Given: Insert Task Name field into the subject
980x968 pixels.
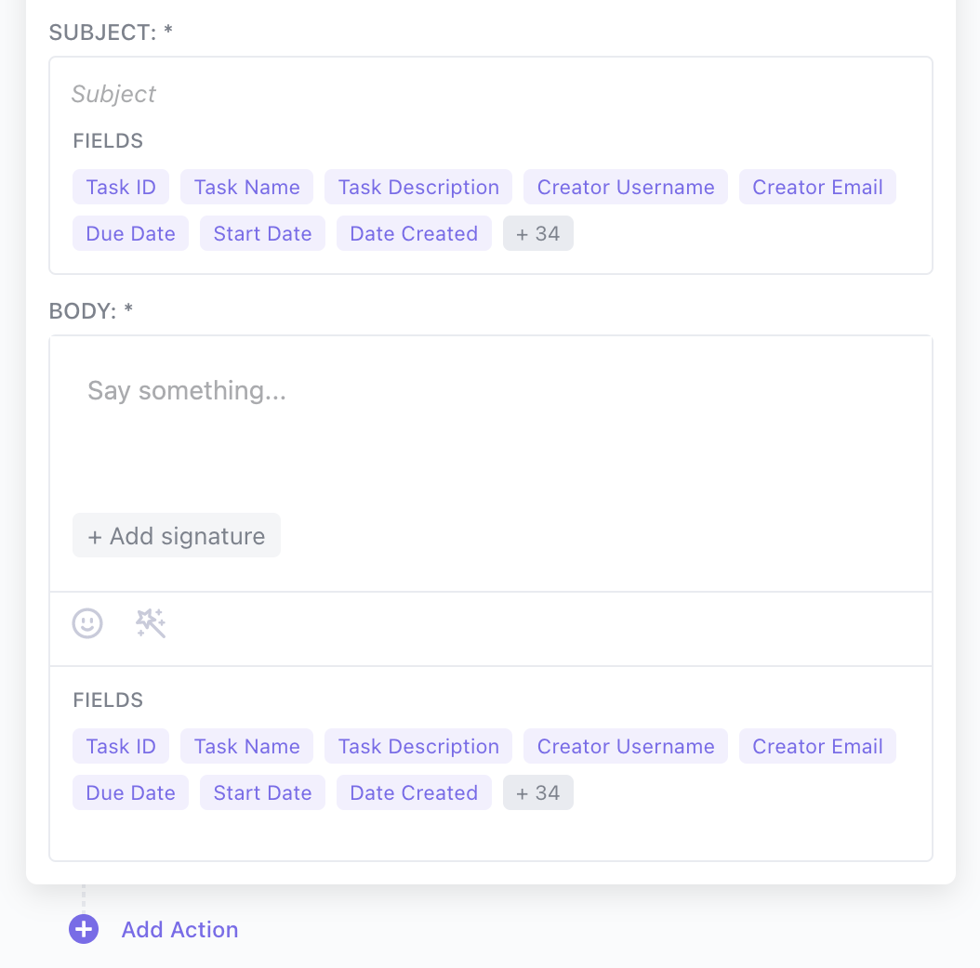Looking at the screenshot, I should pyautogui.click(x=246, y=187).
